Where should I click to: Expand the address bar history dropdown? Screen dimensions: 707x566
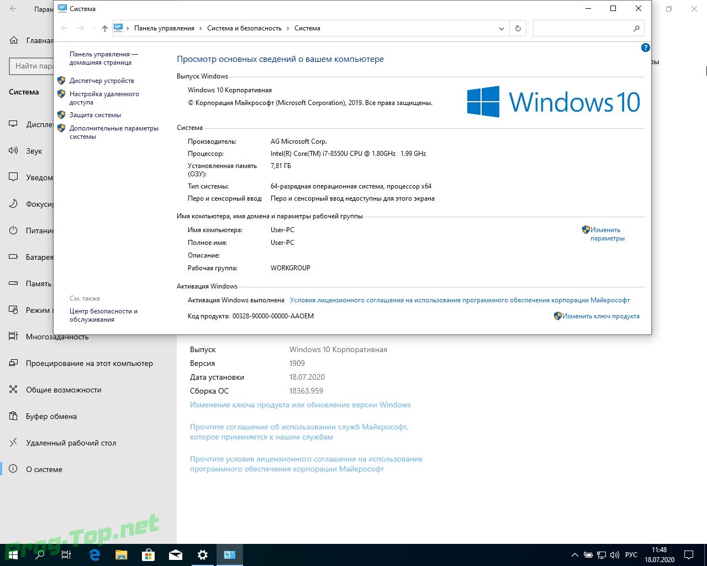(501, 28)
